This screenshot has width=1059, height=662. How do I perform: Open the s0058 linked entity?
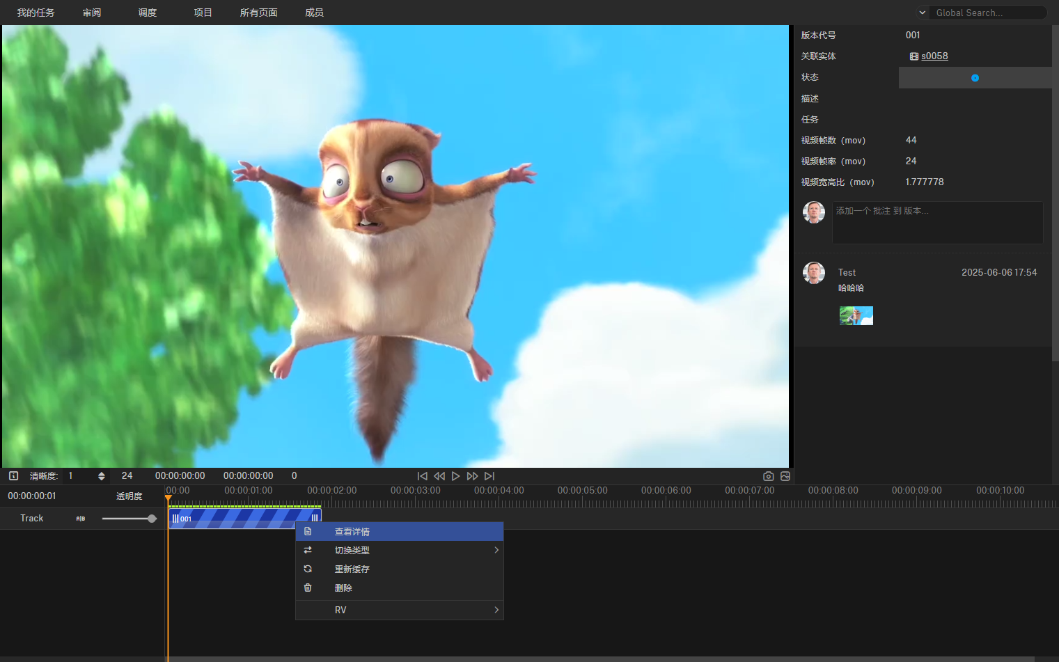coord(934,56)
